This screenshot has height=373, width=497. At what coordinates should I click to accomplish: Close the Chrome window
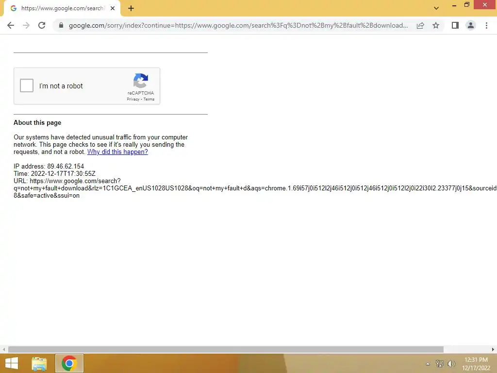coord(485,5)
